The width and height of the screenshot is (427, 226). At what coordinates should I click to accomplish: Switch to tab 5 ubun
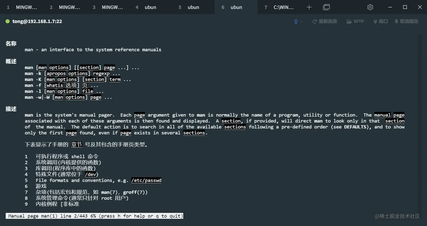193,7
